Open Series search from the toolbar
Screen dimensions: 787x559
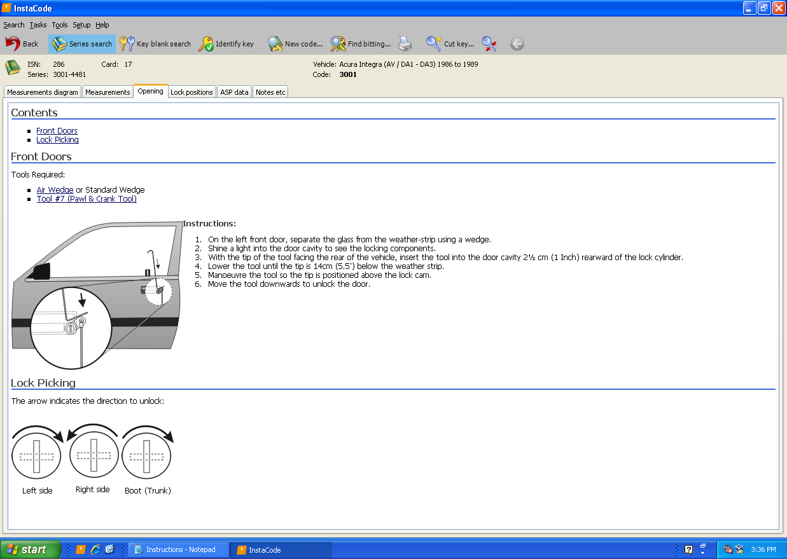pos(82,44)
